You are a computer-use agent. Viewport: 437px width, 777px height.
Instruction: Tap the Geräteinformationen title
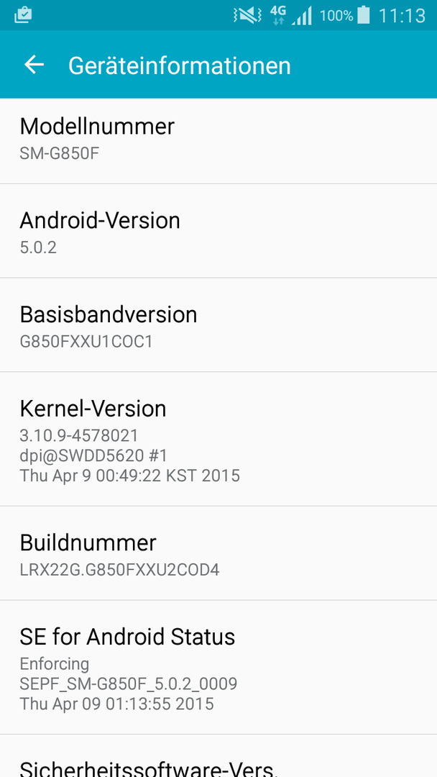pyautogui.click(x=179, y=66)
